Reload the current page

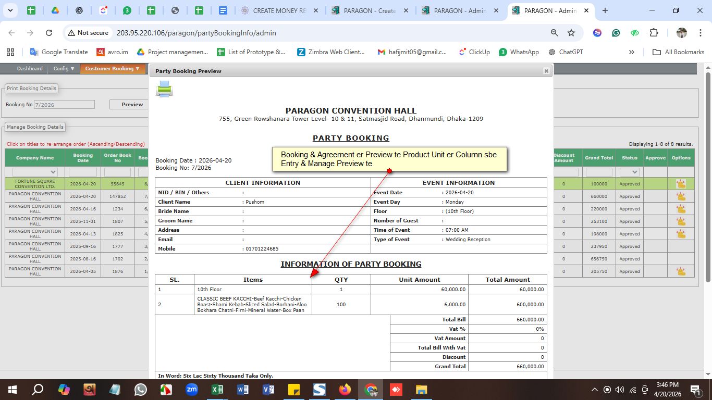point(49,33)
